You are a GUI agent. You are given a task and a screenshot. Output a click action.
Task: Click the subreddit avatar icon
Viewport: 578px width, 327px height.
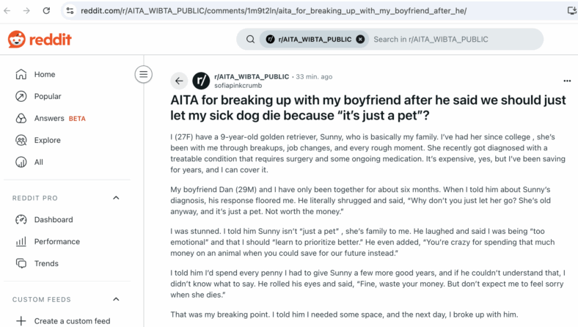201,81
